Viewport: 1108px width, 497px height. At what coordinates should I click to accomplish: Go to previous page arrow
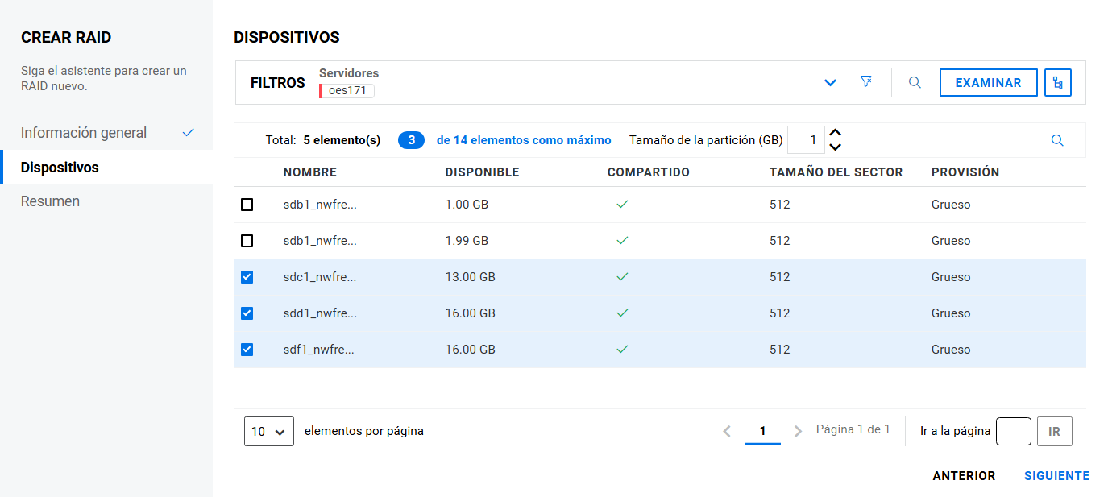point(727,431)
